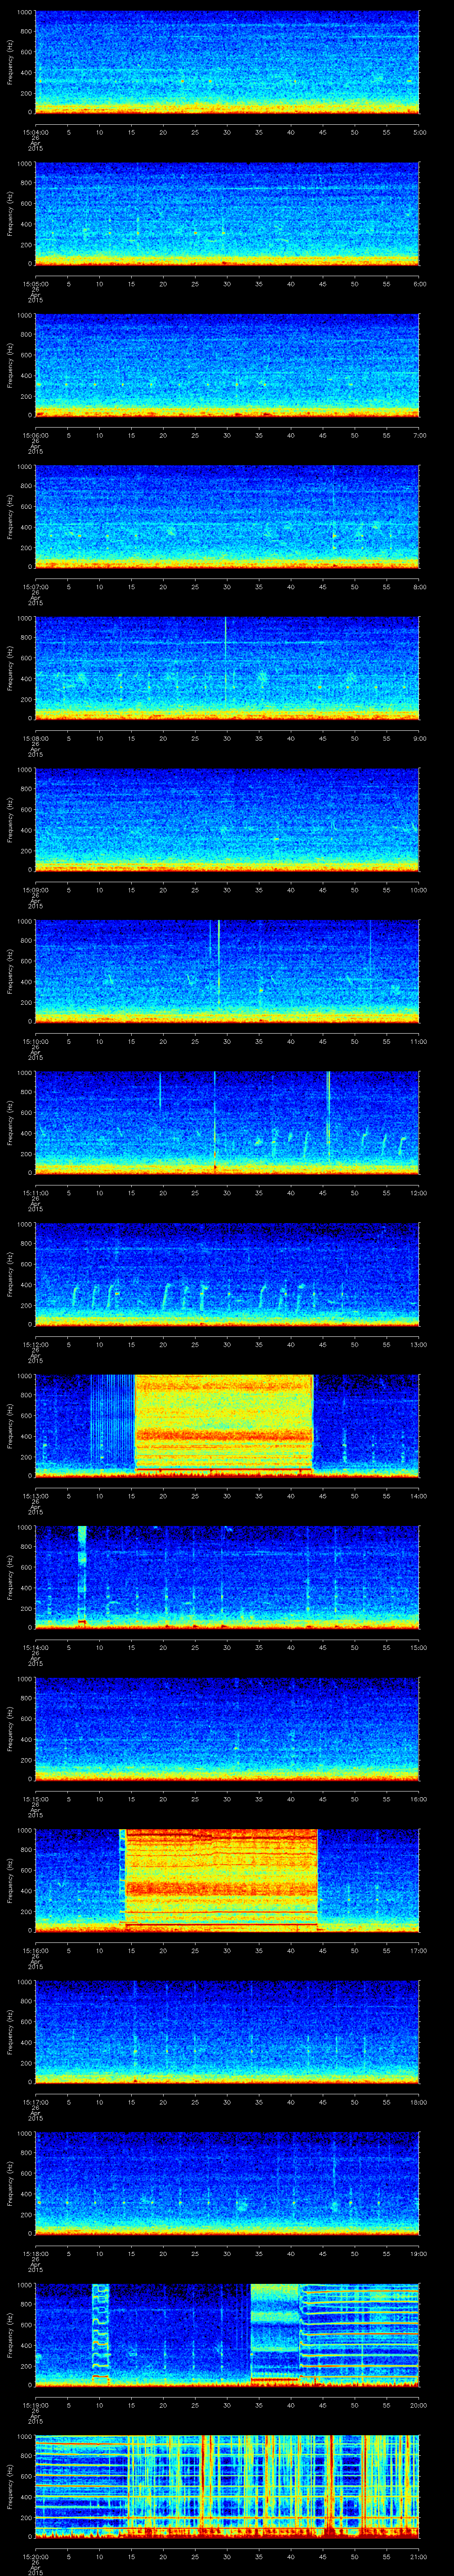Screen dimensions: 454x2576
Task: Click the 15:17:00 start time label
Action: click(35, 2102)
